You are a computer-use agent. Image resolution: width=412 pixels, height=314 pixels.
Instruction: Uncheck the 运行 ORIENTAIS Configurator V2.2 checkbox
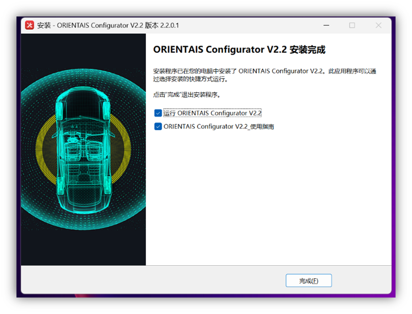pos(158,113)
